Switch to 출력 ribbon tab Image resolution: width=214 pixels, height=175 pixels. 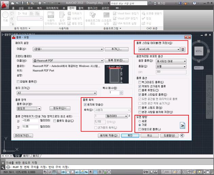click(x=81, y=8)
